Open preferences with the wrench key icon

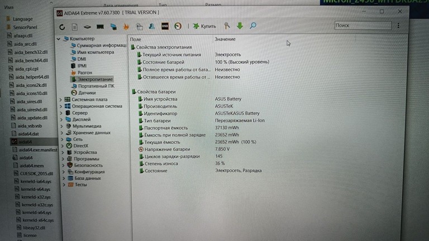point(227,26)
